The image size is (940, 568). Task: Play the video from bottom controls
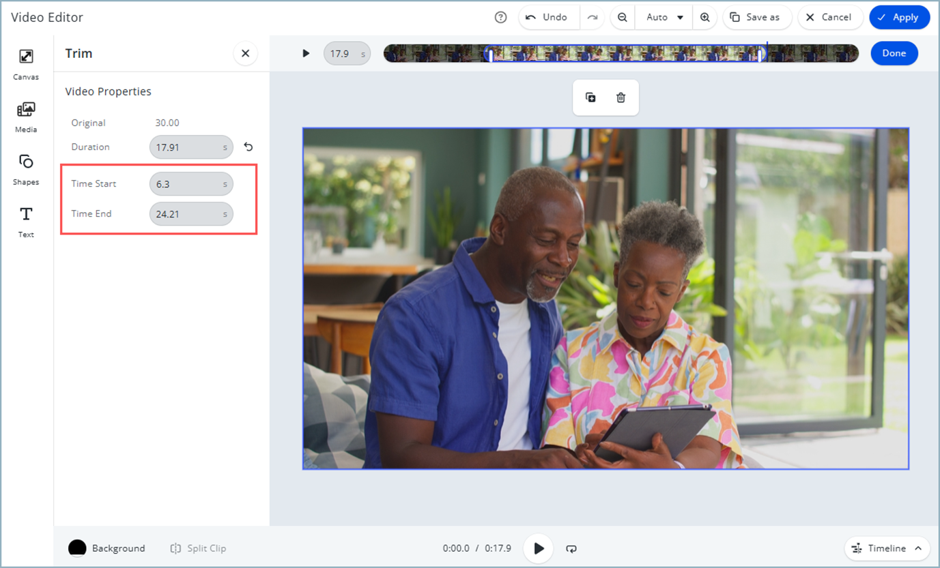click(539, 548)
